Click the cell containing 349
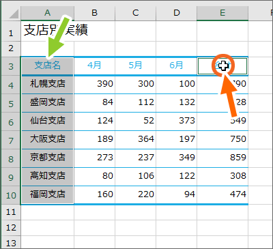273x249 pixels. pyautogui.click(x=177, y=158)
